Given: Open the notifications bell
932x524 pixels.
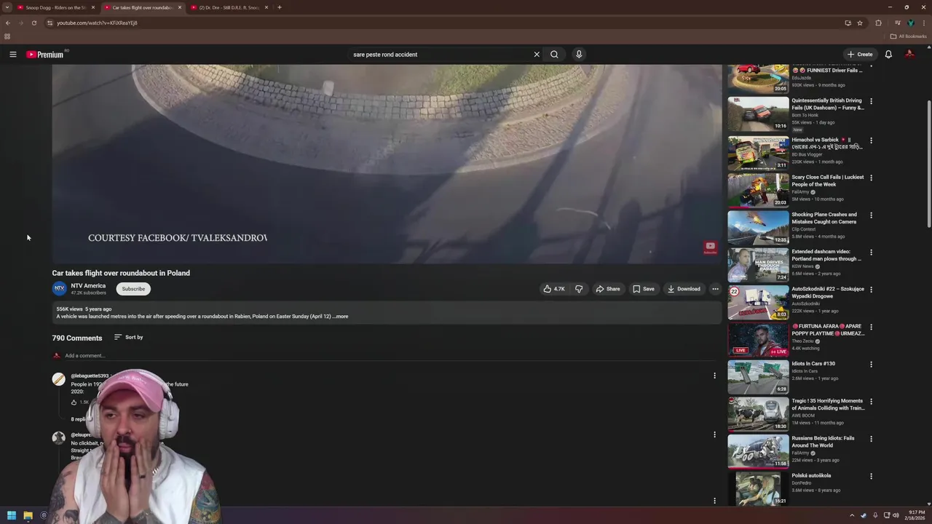Looking at the screenshot, I should click(x=888, y=55).
